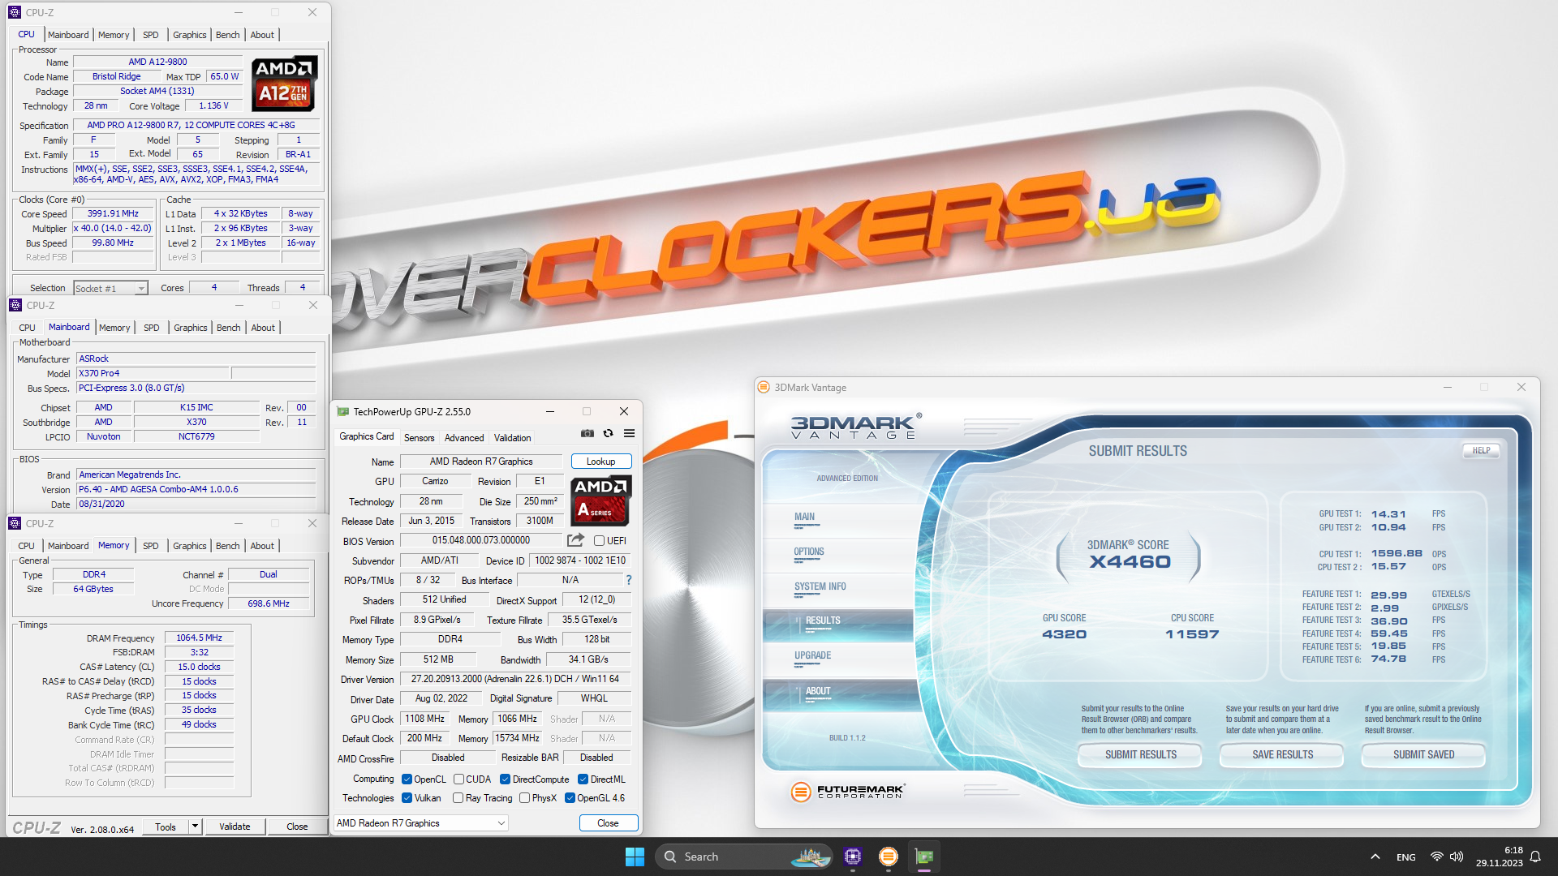
Task: Click top CPU-Z window title icon
Action: [x=15, y=12]
